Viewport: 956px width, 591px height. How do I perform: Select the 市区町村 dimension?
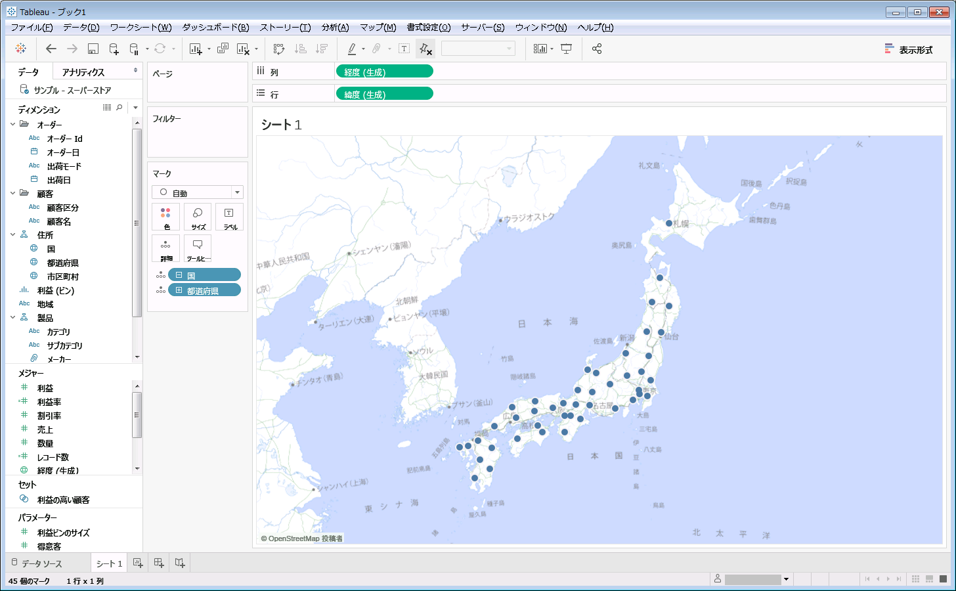pyautogui.click(x=63, y=276)
